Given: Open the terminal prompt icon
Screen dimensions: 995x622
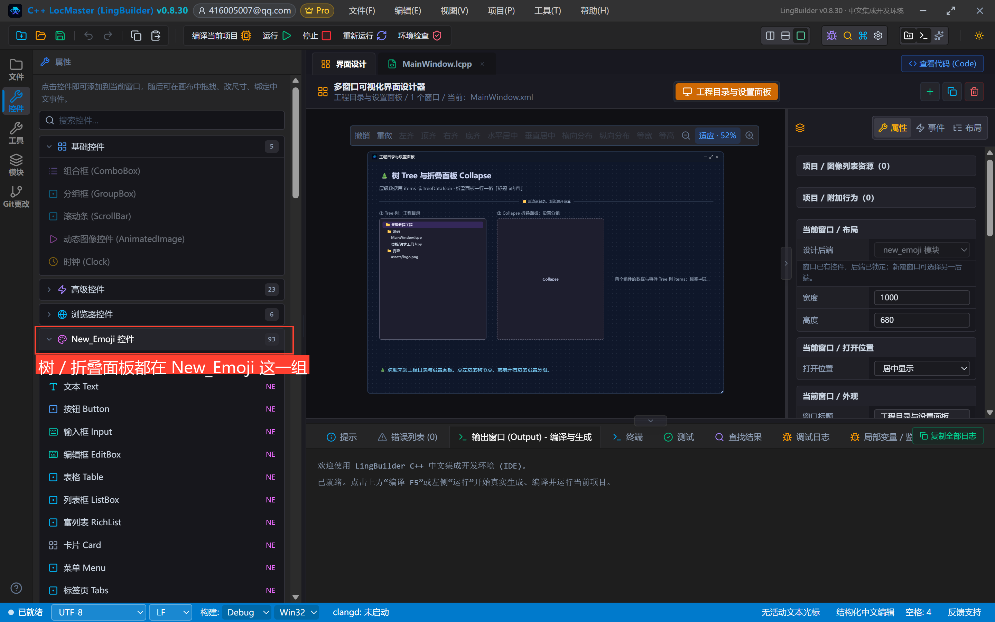Looking at the screenshot, I should (x=923, y=36).
